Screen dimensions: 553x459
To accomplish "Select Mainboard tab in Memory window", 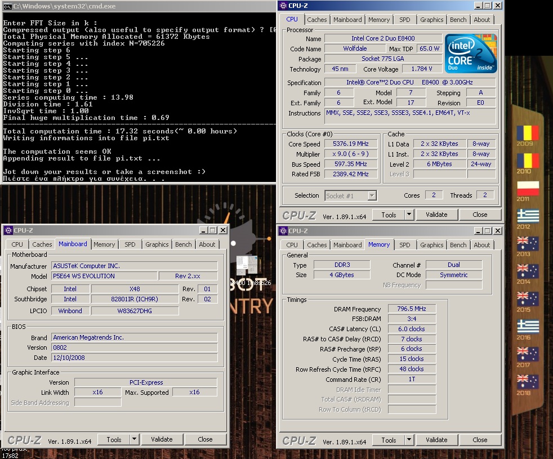I will pyautogui.click(x=347, y=245).
